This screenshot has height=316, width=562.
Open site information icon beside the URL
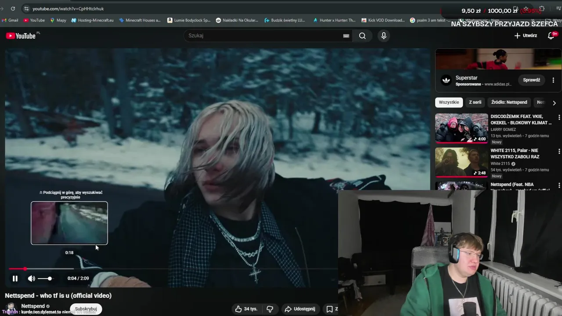point(26,9)
